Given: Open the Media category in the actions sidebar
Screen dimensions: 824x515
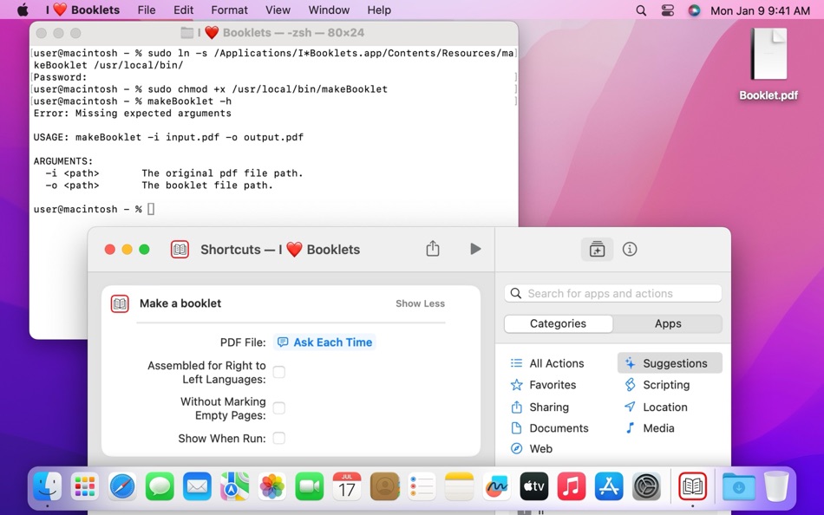Looking at the screenshot, I should coord(655,427).
